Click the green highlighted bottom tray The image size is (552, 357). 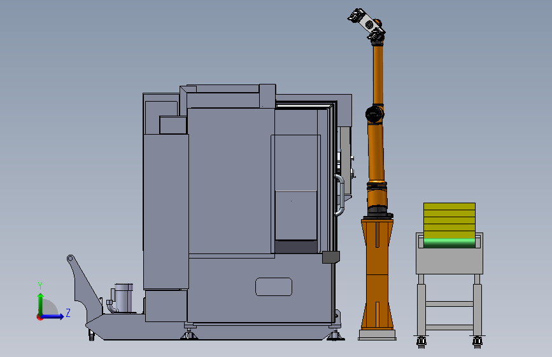click(449, 243)
